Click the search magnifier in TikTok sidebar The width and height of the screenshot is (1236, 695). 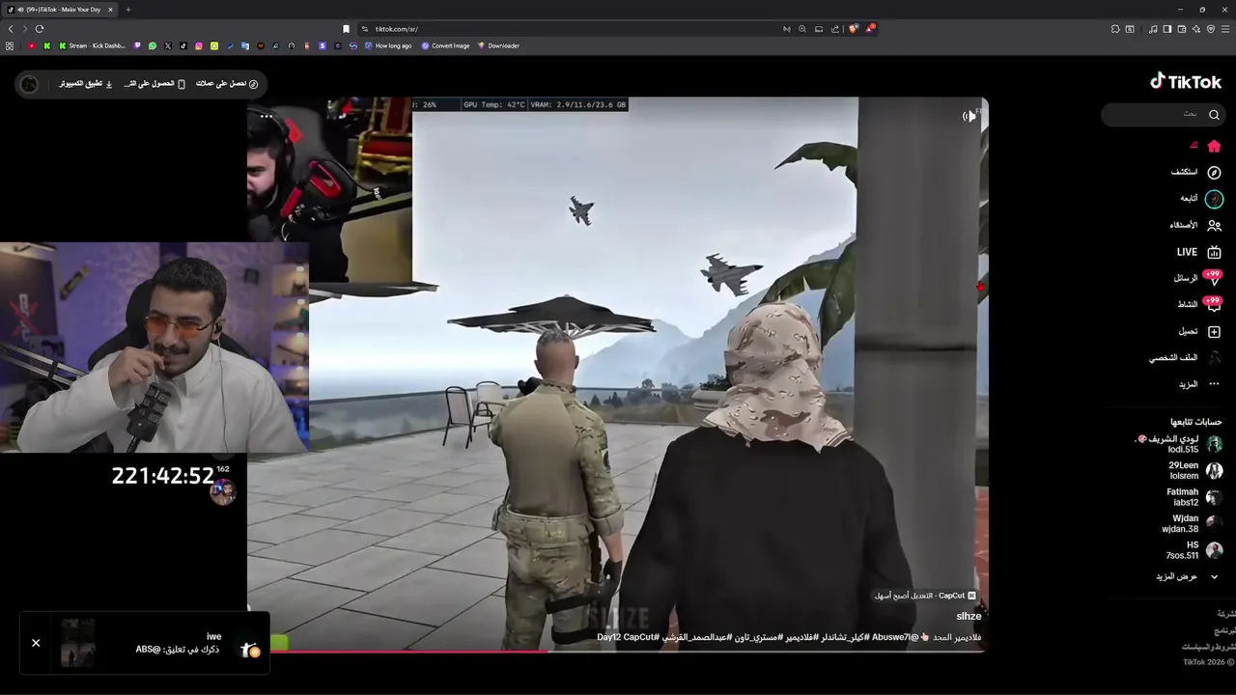tap(1214, 115)
